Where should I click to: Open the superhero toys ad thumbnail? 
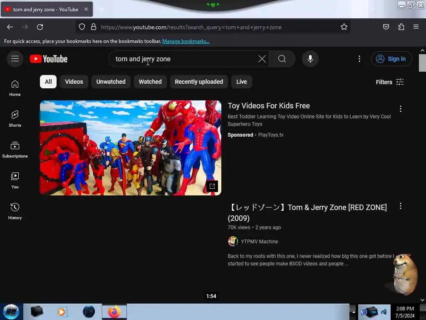pyautogui.click(x=130, y=148)
